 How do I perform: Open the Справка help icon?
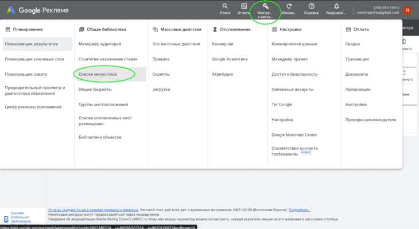click(311, 6)
